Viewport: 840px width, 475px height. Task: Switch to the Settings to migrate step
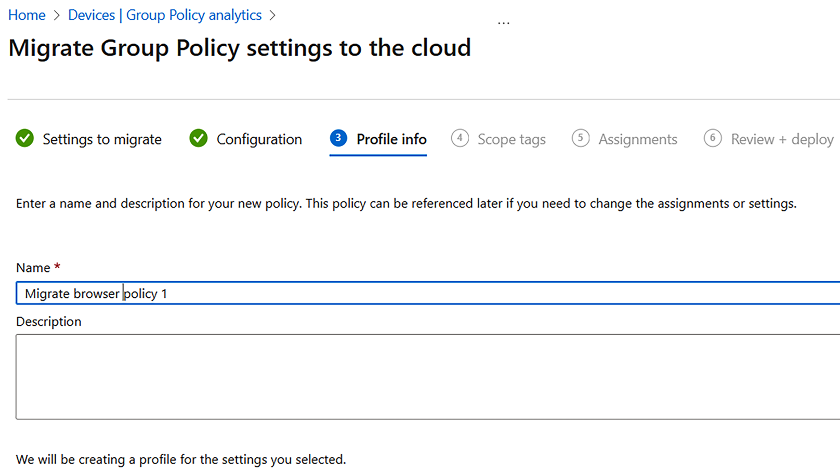(x=102, y=139)
